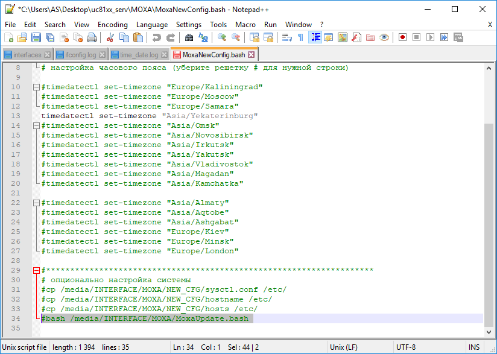Toggle the Word Wrap toolbar button

click(286, 37)
